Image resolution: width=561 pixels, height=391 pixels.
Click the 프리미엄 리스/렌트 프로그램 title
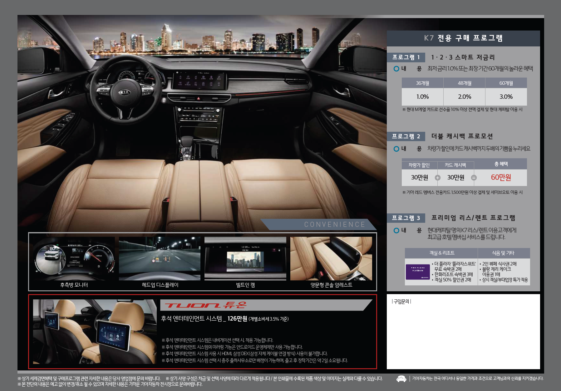[x=473, y=218]
